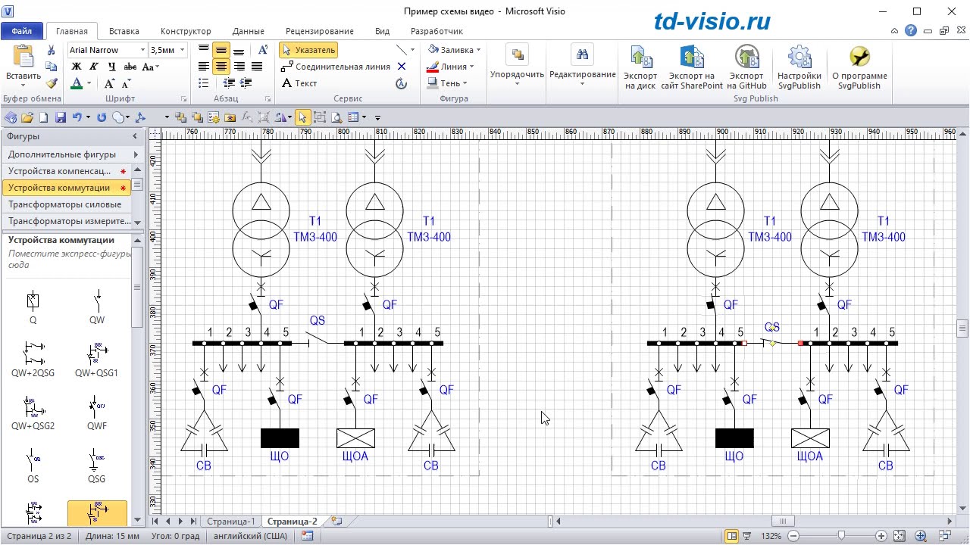Toggle bulleted list icon

(203, 83)
